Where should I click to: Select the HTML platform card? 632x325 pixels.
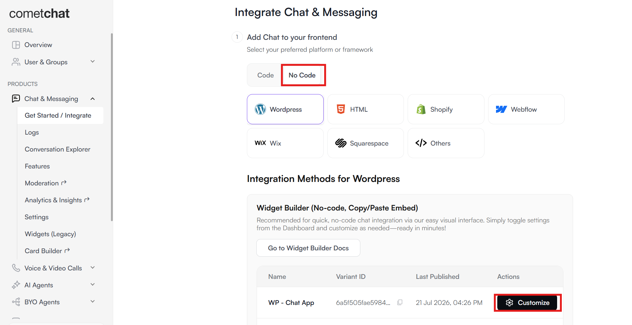366,109
